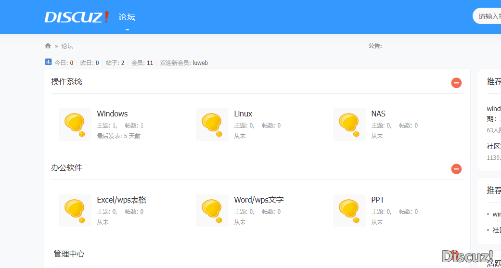Image resolution: width=501 pixels, height=268 pixels.
Task: Open the 管理中心 category heading
Action: (x=69, y=254)
